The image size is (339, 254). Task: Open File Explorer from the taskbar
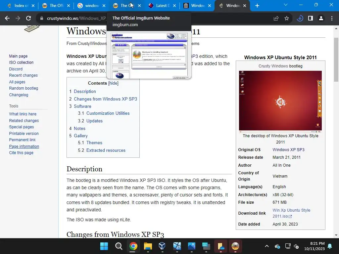[148, 246]
